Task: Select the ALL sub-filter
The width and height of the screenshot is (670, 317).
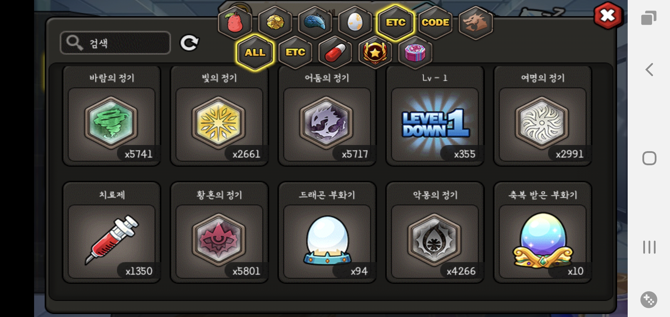Action: 255,53
